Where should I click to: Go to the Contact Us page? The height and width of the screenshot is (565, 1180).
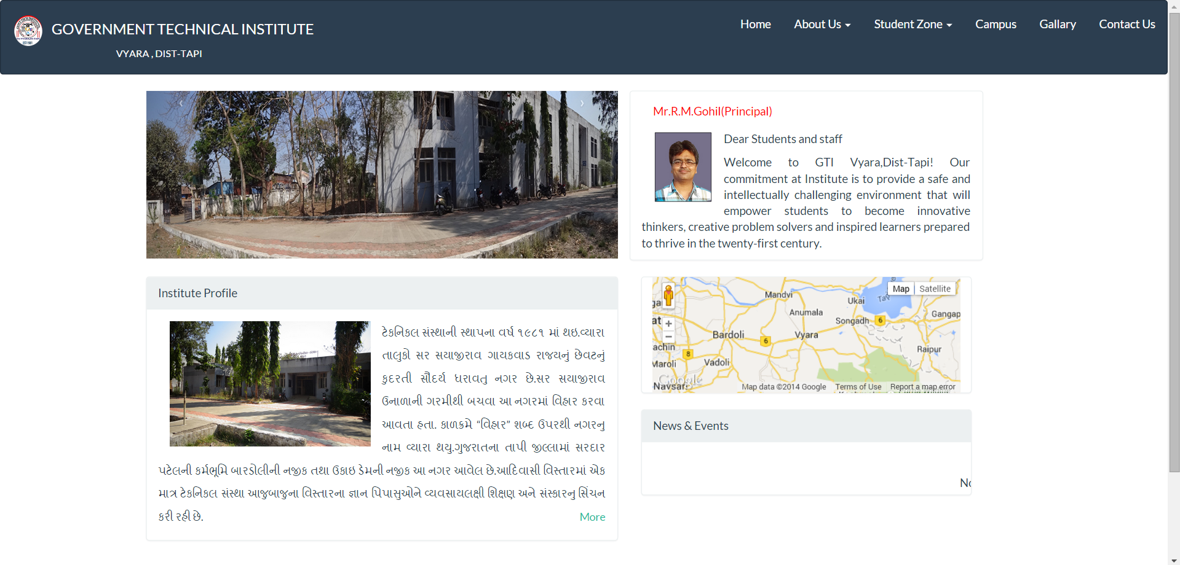click(x=1127, y=25)
